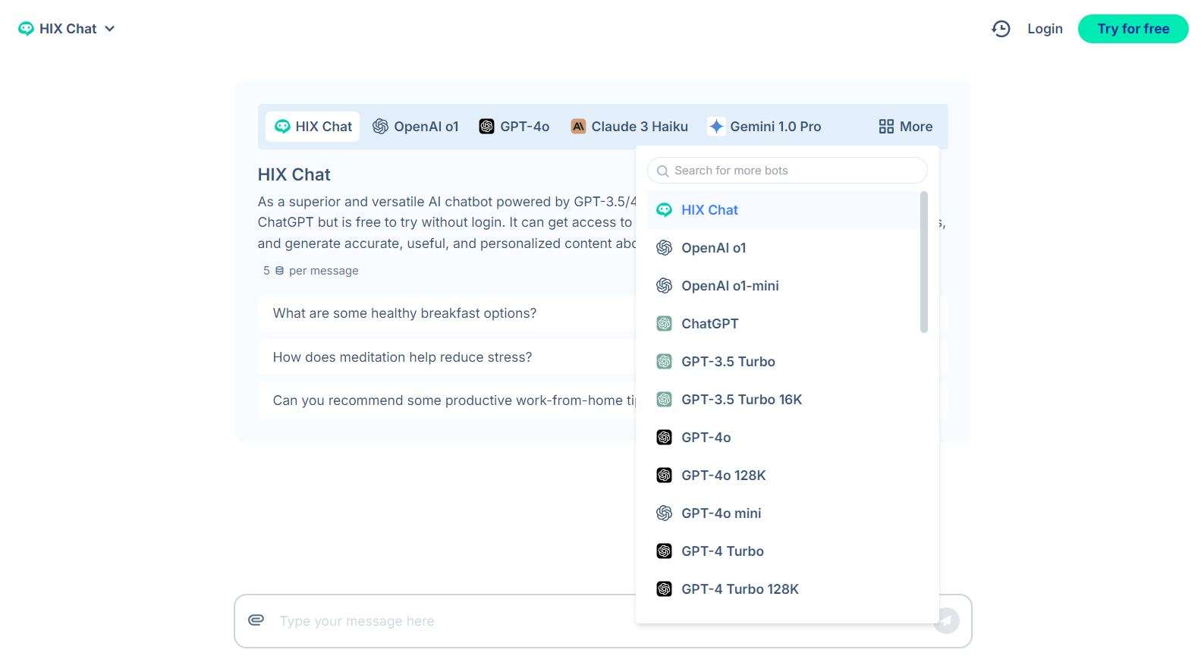Click the green ChatGPT list icon
This screenshot has width=1201, height=656.
[664, 324]
